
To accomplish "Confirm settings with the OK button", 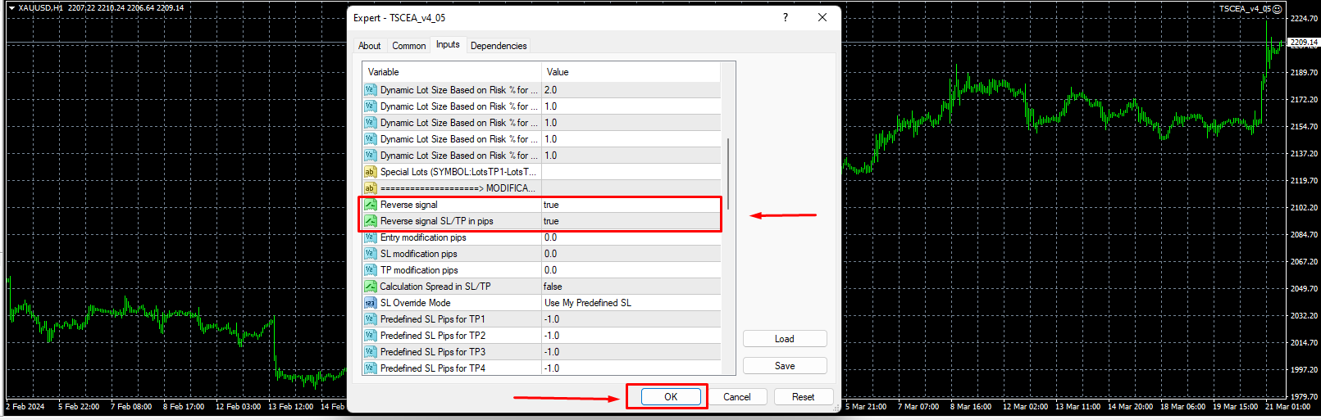I will point(670,397).
